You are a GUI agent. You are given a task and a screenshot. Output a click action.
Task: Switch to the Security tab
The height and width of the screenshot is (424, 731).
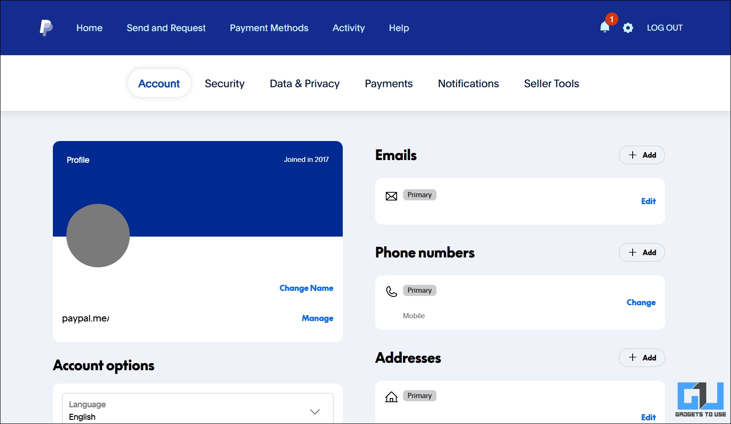click(224, 84)
